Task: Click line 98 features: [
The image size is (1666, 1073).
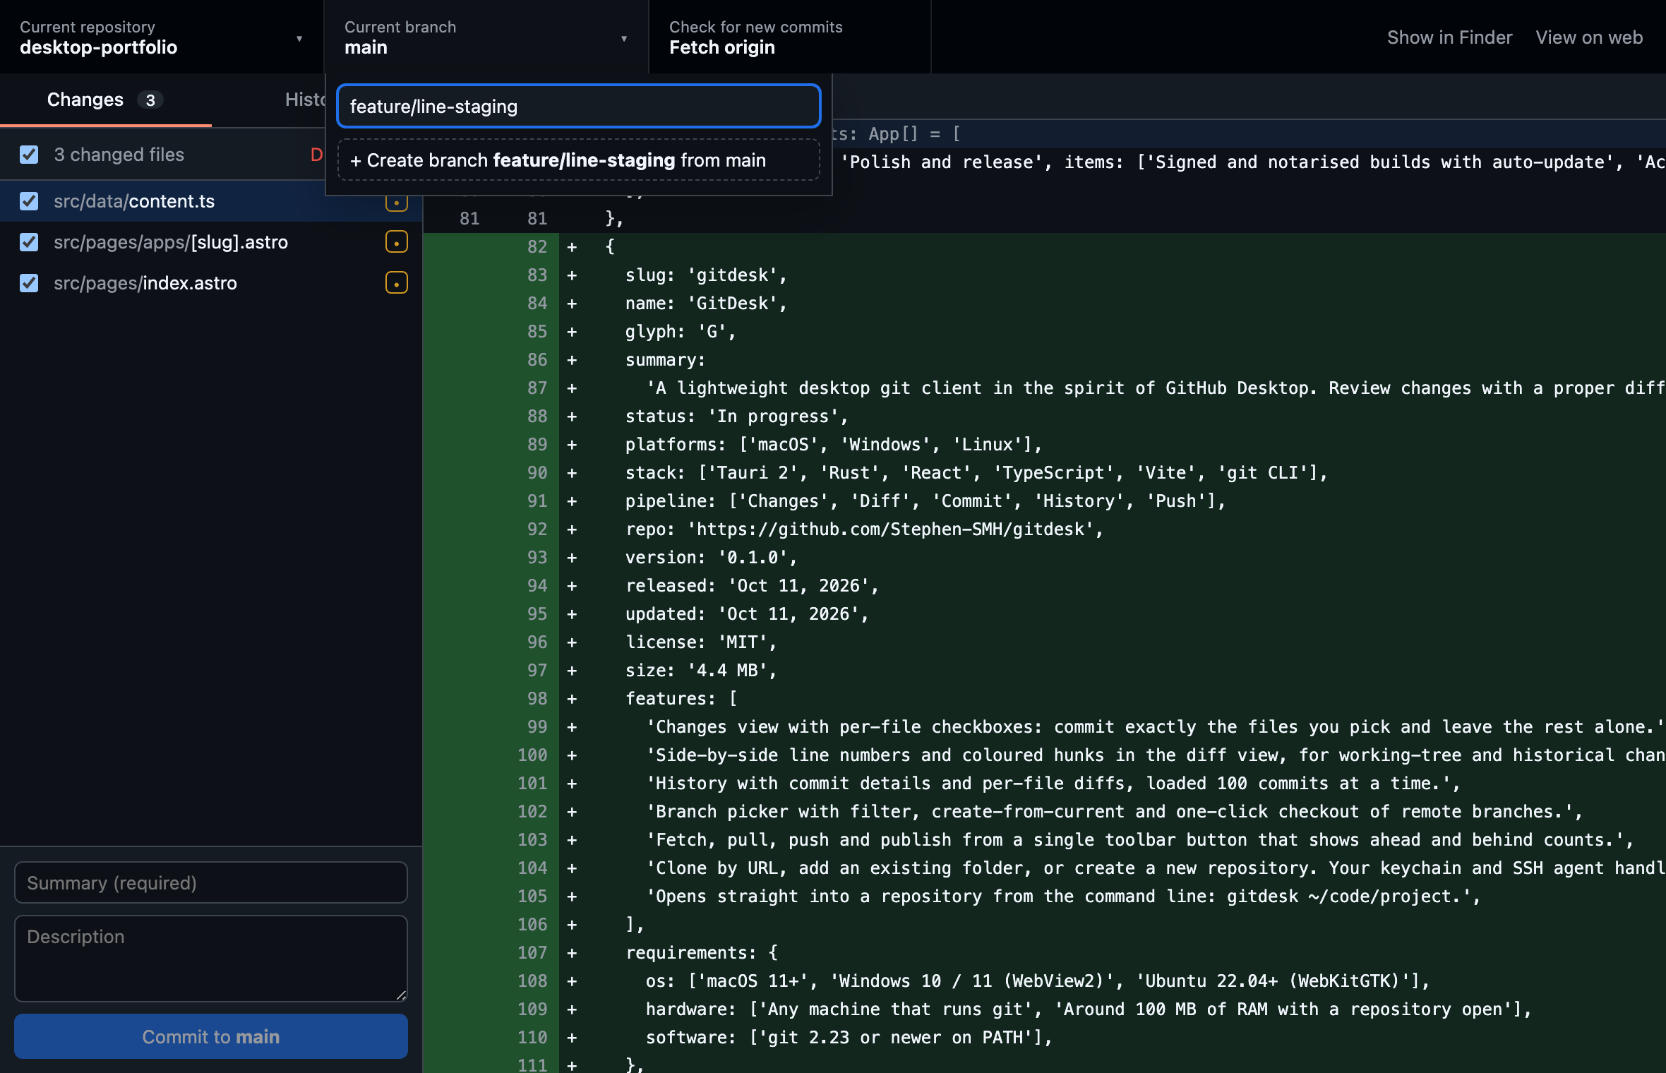Action: 681,698
